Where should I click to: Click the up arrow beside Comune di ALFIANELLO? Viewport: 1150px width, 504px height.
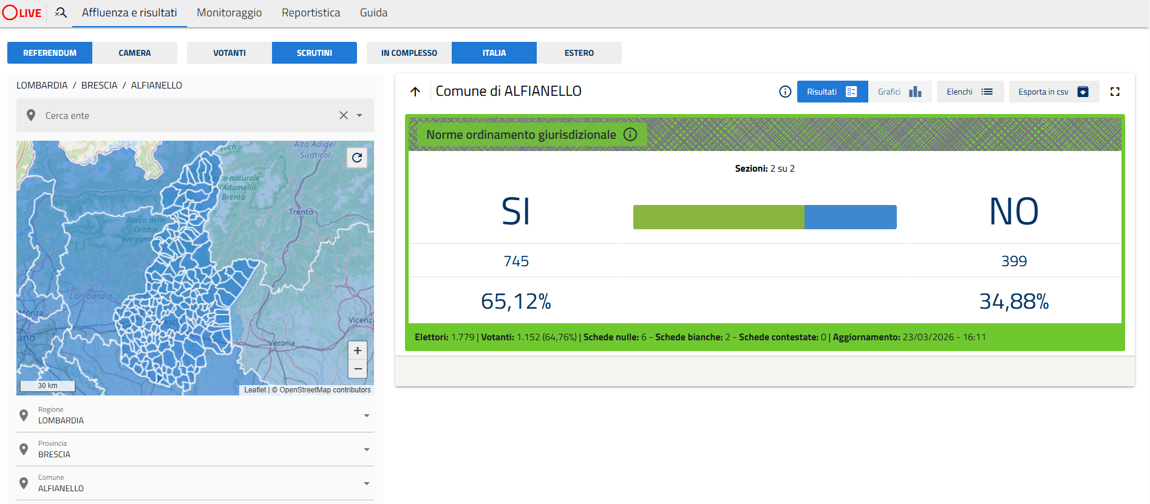415,92
